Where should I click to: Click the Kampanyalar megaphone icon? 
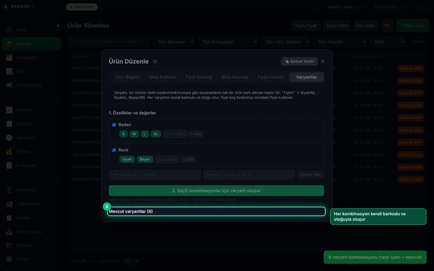tap(9, 85)
